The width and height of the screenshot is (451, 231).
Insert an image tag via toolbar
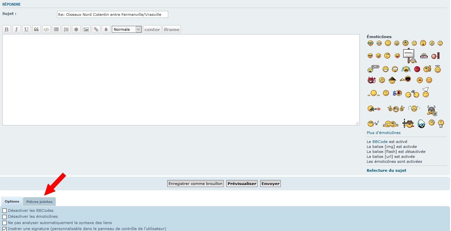(x=86, y=29)
